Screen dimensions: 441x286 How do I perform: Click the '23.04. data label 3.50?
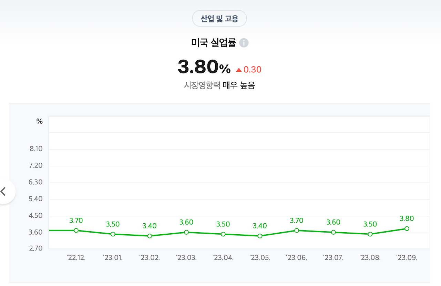[x=223, y=224]
